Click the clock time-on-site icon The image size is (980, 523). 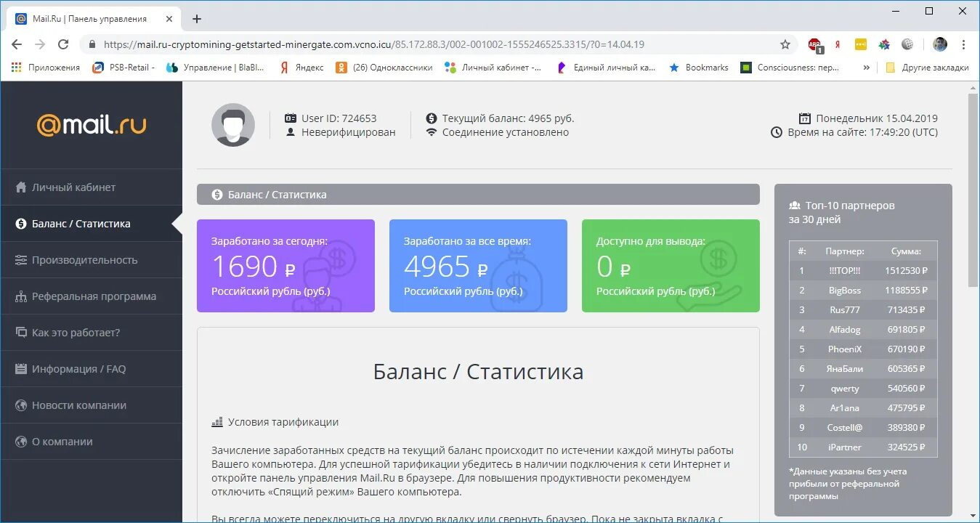click(777, 132)
